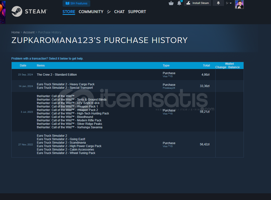Open the shopping basket icon
271x200 pixels.
click(x=171, y=3)
